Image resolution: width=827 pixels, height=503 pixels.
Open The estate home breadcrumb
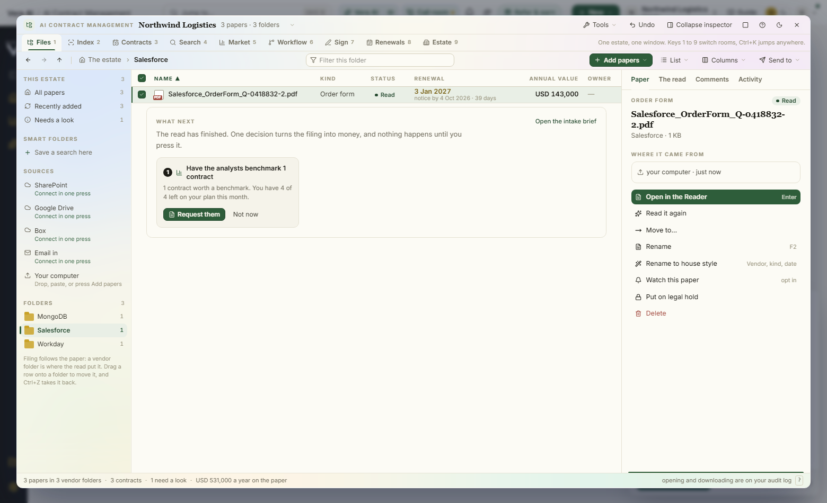pos(100,60)
